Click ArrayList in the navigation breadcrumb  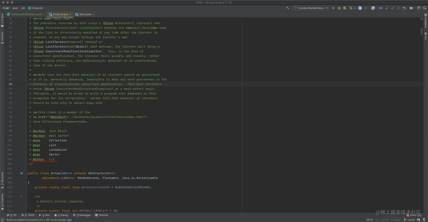click(x=35, y=8)
